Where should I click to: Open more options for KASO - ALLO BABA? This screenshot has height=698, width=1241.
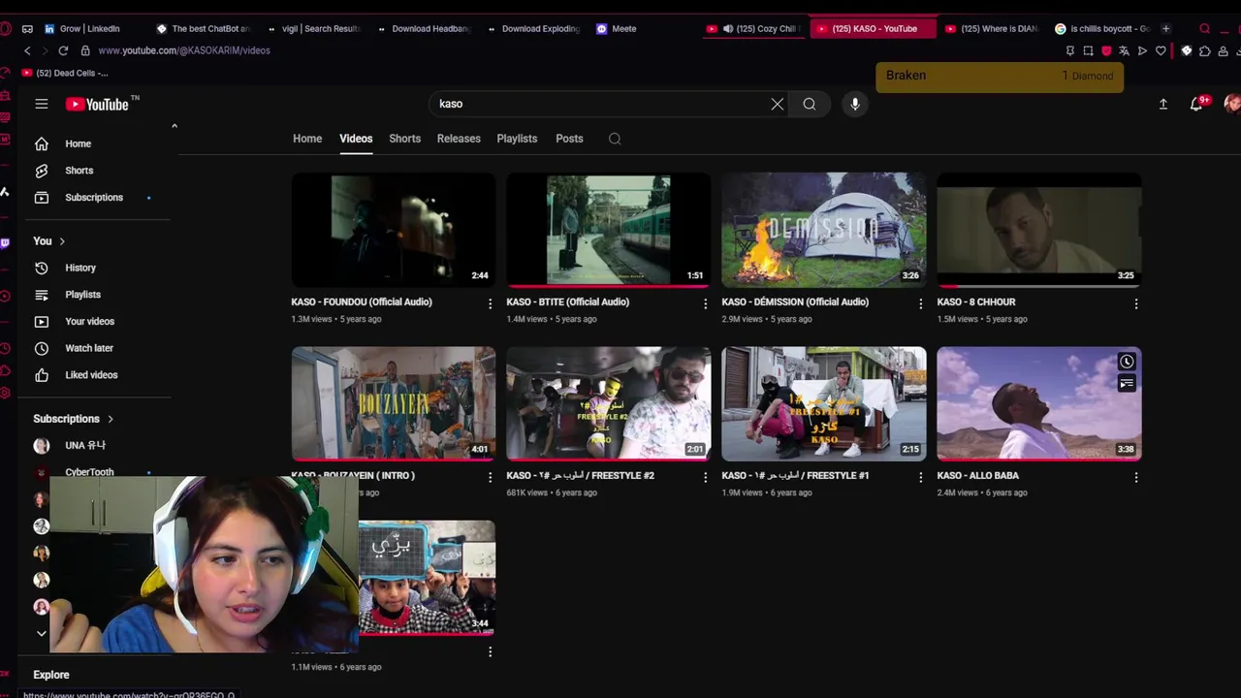(1135, 477)
